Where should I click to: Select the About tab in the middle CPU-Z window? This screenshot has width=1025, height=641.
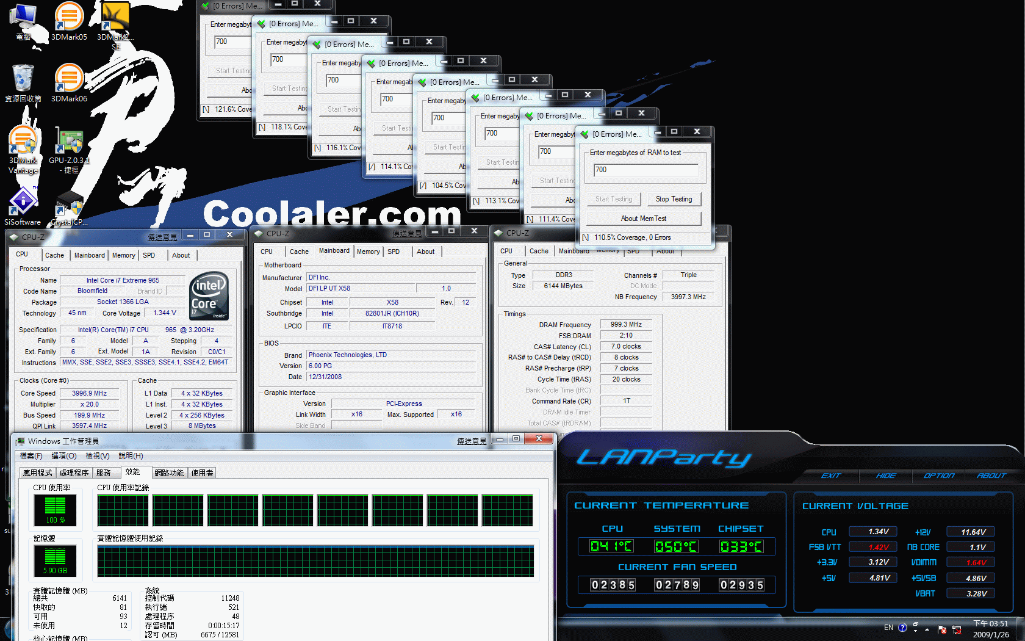tap(426, 252)
